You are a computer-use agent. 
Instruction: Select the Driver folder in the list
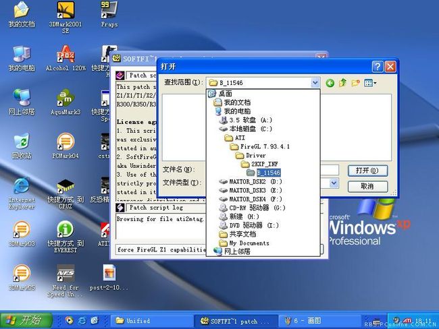pyautogui.click(x=251, y=155)
